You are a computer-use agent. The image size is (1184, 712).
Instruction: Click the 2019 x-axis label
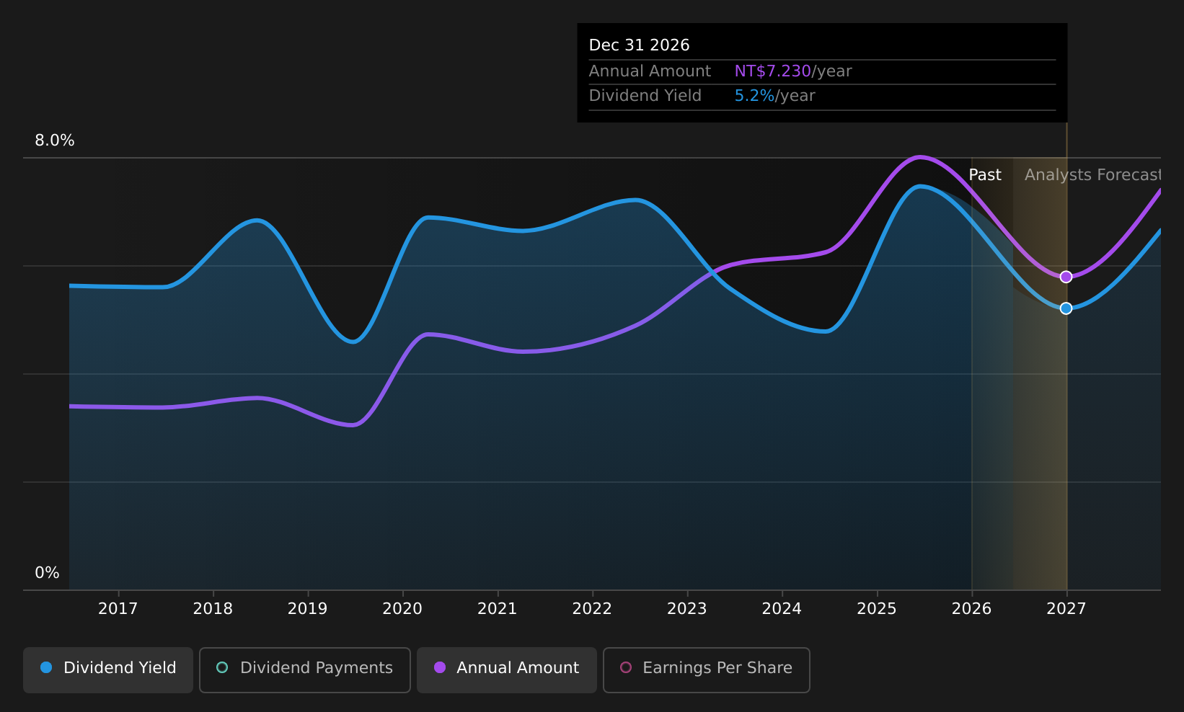(x=308, y=609)
